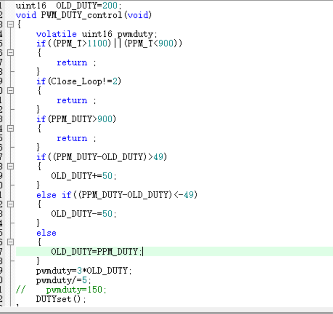Image resolution: width=333 pixels, height=314 pixels.
Task: Fold the PPM_T range check if block
Action: point(10,53)
